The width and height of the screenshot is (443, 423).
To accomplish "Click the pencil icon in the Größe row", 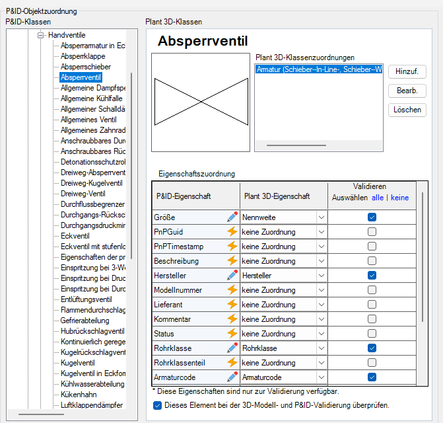I will click(232, 217).
